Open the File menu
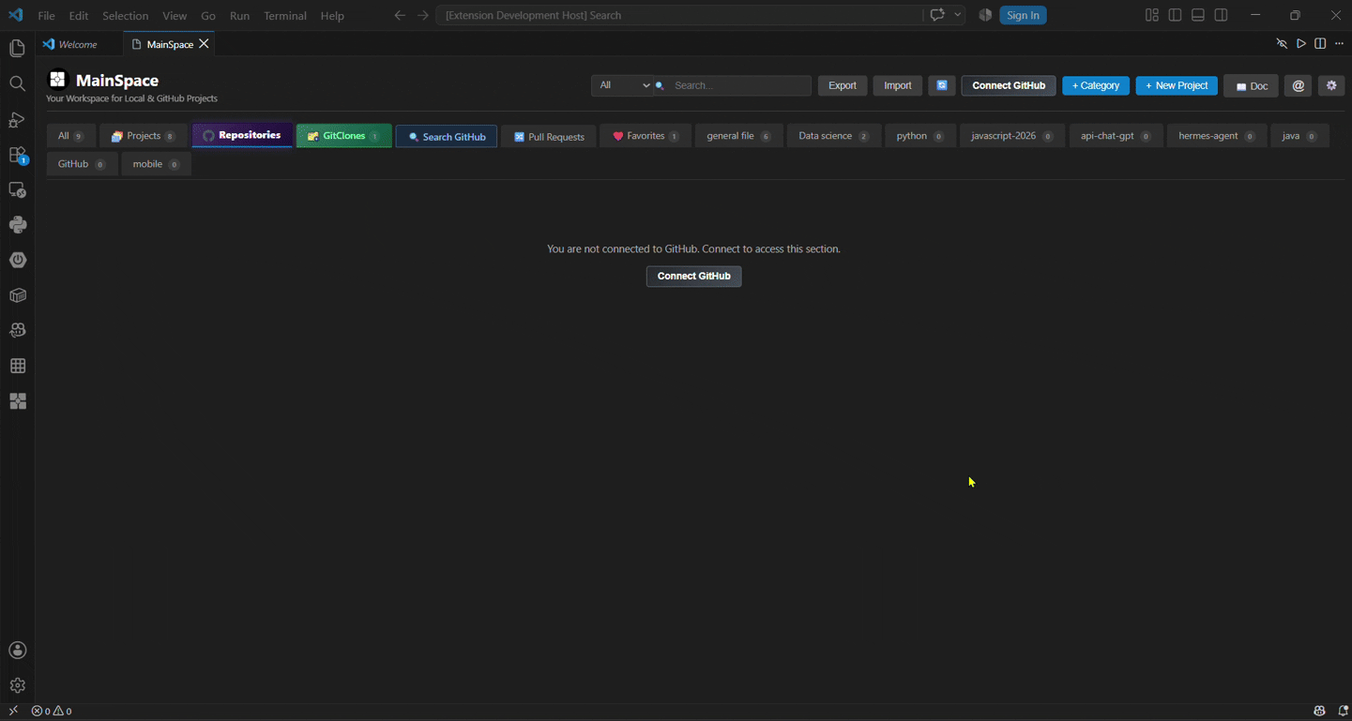Viewport: 1352px width, 721px height. point(46,16)
